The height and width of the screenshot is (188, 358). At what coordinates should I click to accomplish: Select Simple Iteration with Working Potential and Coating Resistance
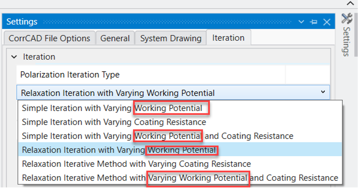click(157, 136)
